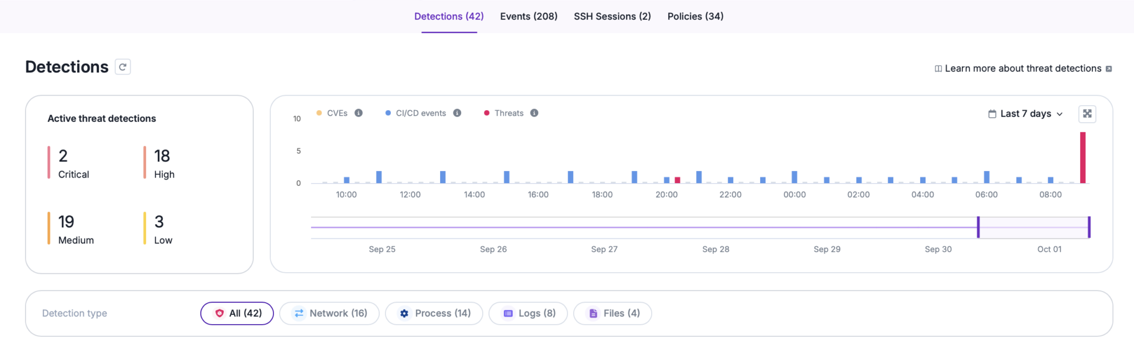
Task: Filter detections by Process (14)
Action: click(x=434, y=313)
